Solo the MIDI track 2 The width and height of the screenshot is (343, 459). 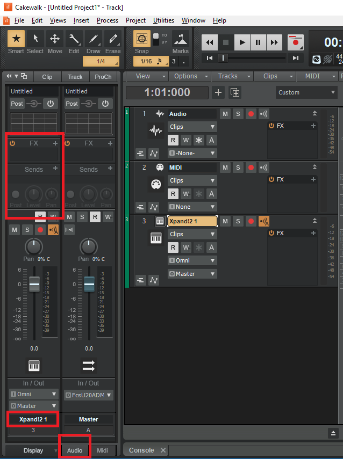tap(238, 167)
